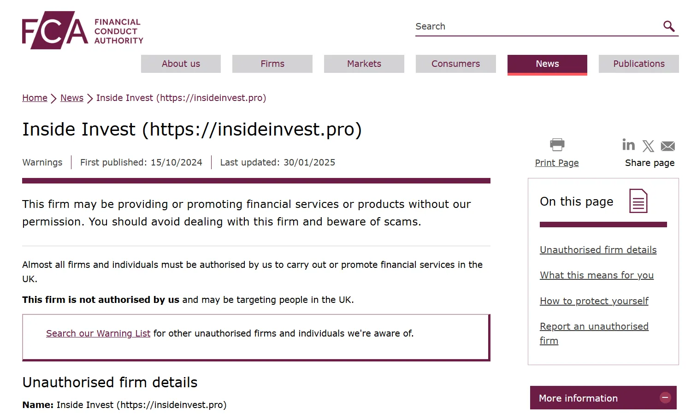
Task: Click the Print Page link
Action: point(557,163)
